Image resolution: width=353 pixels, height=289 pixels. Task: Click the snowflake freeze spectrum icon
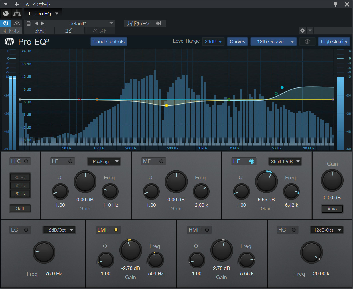coord(307,42)
